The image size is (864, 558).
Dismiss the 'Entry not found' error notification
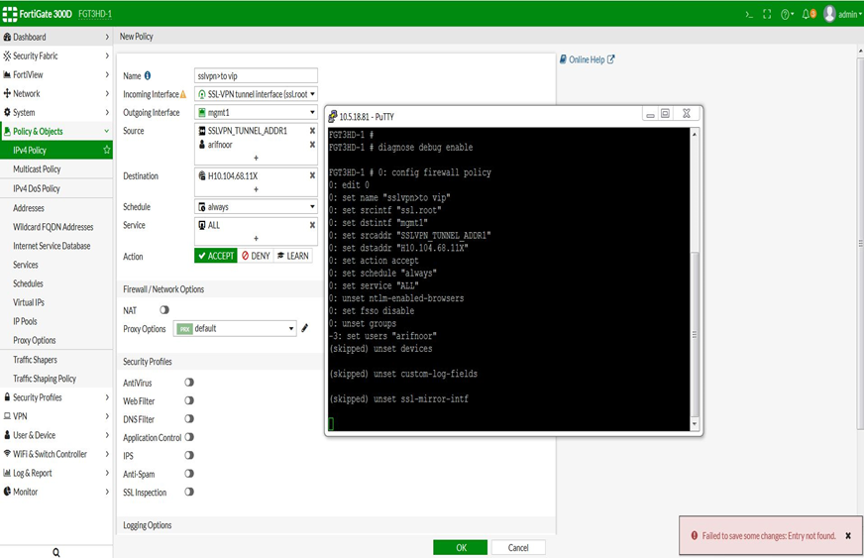pyautogui.click(x=848, y=535)
